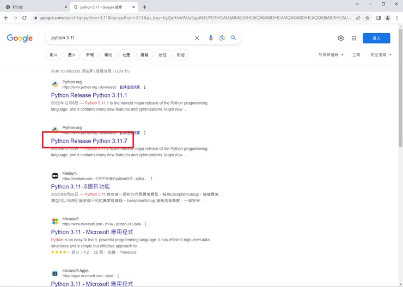Image resolution: width=403 pixels, height=287 pixels.
Task: Open the 工具 search tools
Action: 356,54
